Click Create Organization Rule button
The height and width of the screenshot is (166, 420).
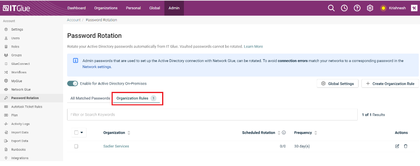tap(390, 83)
